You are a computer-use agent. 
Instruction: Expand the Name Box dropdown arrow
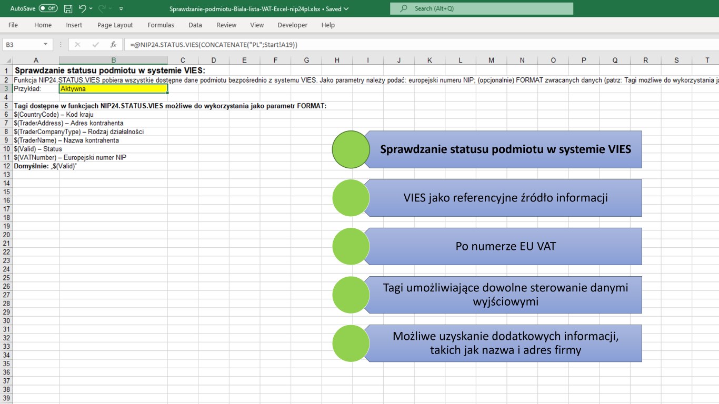click(46, 45)
